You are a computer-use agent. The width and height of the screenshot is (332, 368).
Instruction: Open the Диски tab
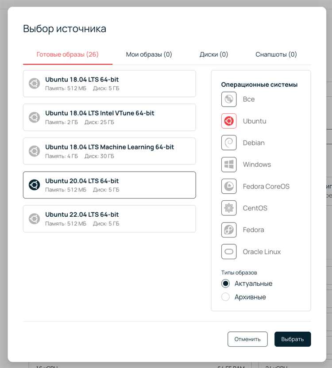[x=214, y=54]
